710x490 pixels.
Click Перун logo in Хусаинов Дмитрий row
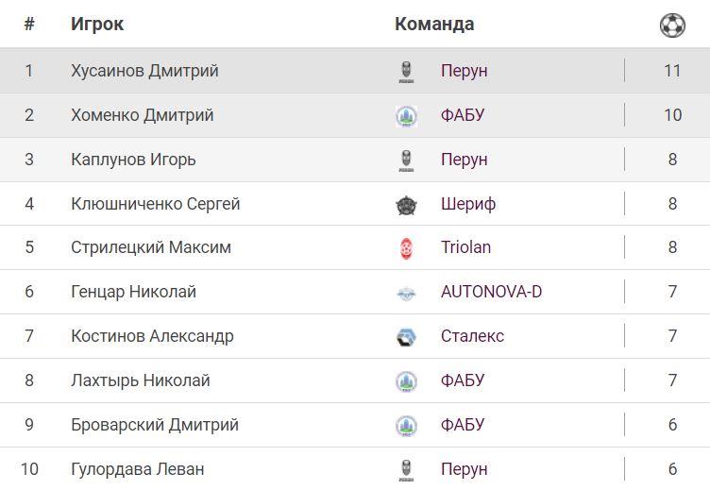coord(406,72)
